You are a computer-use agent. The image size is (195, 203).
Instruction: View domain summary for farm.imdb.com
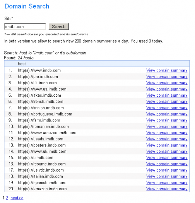tap(167, 120)
